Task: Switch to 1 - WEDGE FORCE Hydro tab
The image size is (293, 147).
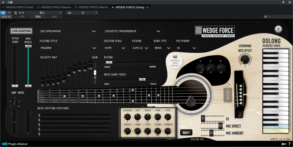Action: [x=18, y=7]
